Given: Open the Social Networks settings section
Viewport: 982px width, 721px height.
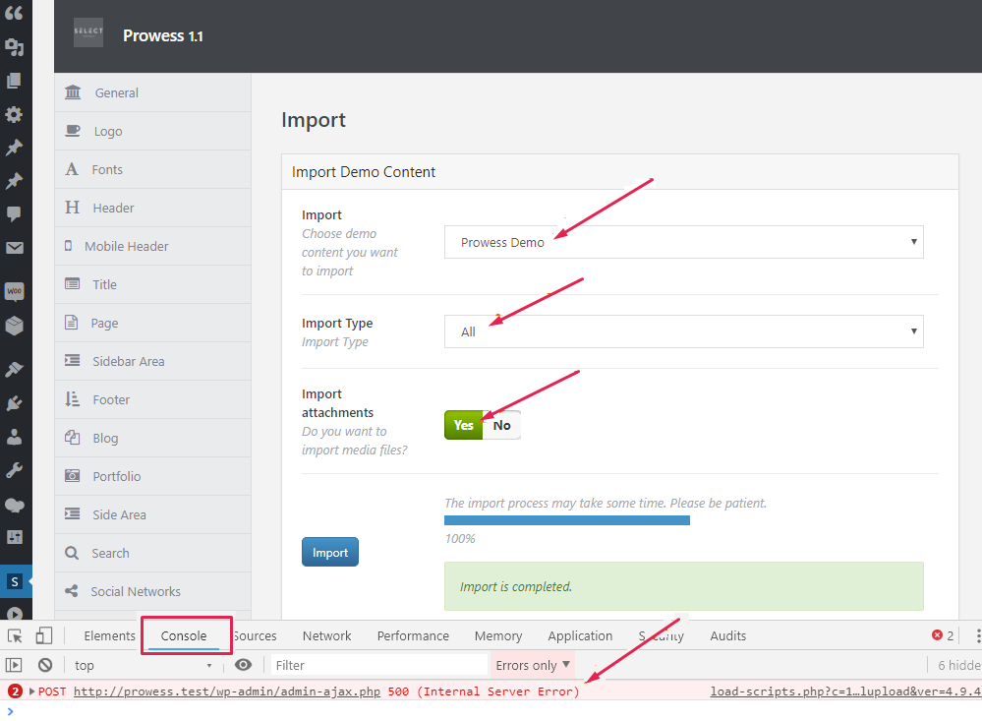Looking at the screenshot, I should [136, 591].
